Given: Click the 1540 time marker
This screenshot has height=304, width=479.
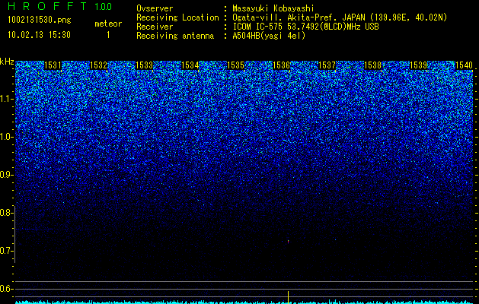Looking at the screenshot, I should (x=464, y=65).
